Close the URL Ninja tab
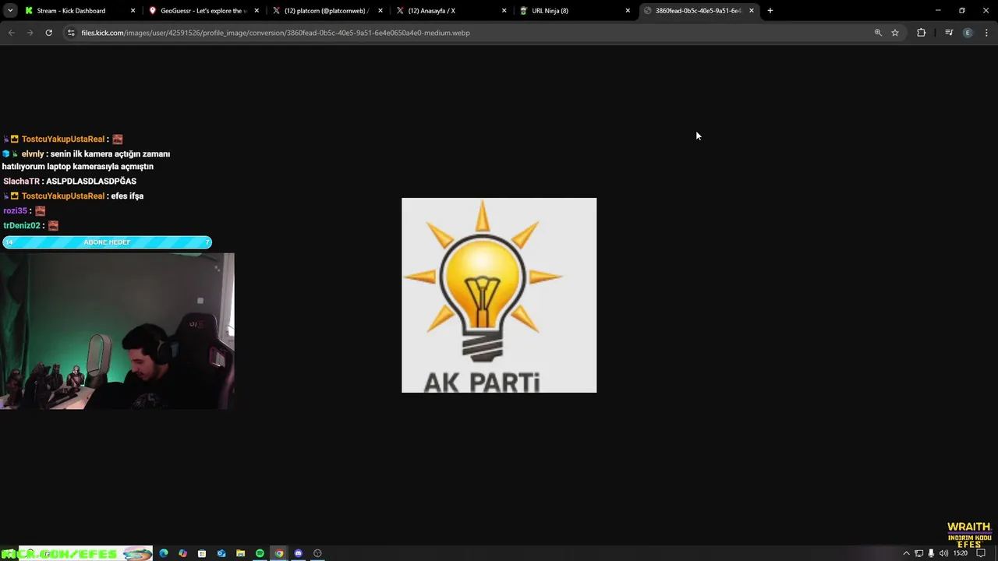The height and width of the screenshot is (561, 998). coord(628,11)
